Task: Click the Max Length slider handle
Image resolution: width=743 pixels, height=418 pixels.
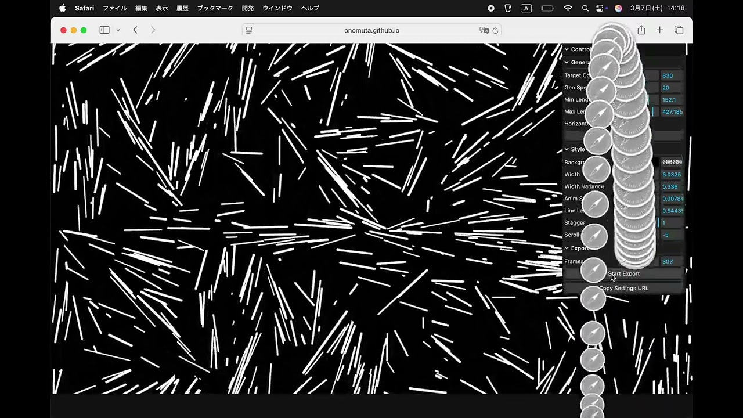Action: [x=652, y=112]
